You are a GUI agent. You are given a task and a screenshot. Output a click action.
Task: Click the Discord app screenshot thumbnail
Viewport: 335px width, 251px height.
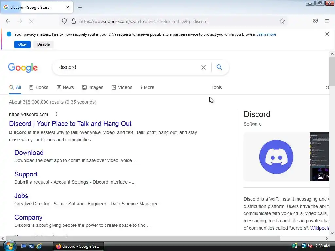(x=320, y=157)
